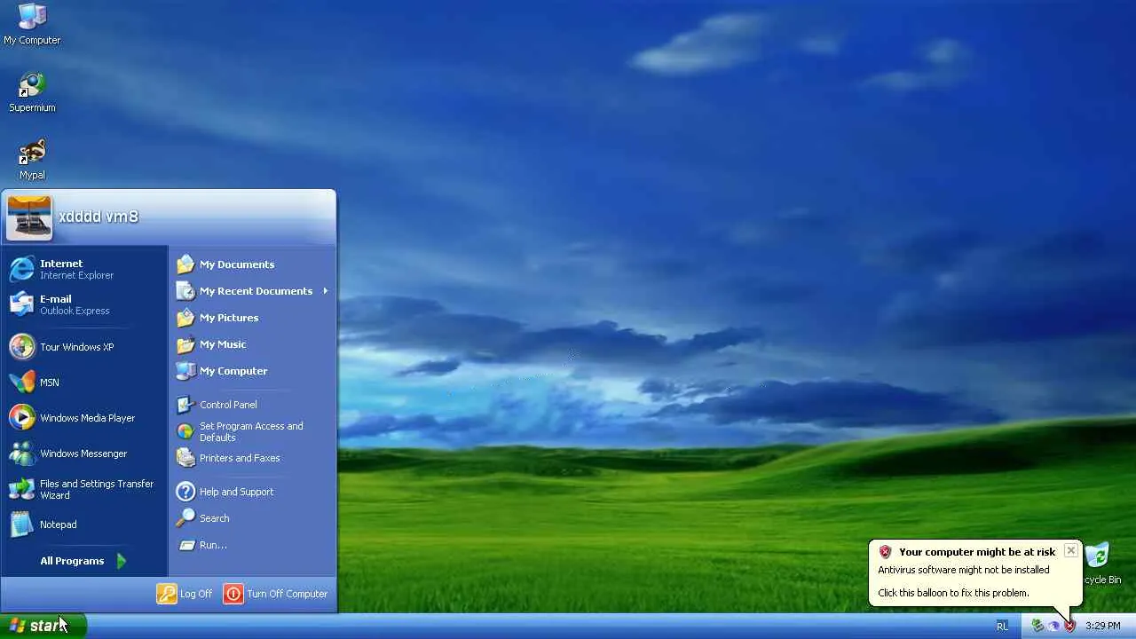Image resolution: width=1136 pixels, height=639 pixels.
Task: Start the Tour Windows XP item
Action: 84,347
